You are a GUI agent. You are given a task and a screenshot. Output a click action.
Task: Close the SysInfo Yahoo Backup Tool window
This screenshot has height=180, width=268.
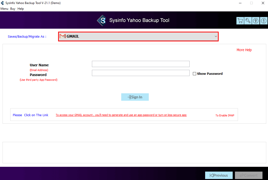(263, 3)
